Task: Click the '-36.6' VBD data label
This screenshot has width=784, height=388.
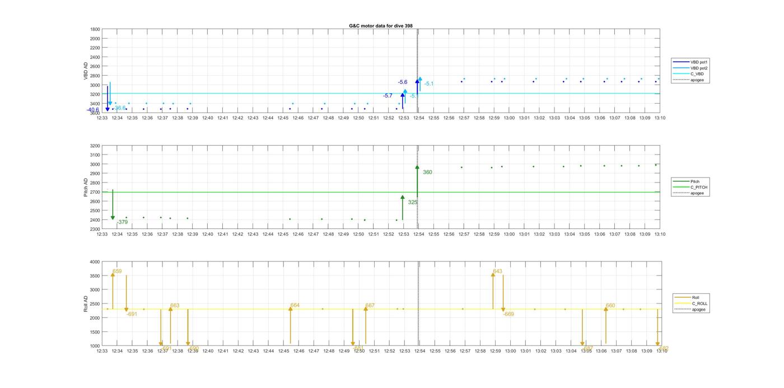Action: [x=119, y=107]
